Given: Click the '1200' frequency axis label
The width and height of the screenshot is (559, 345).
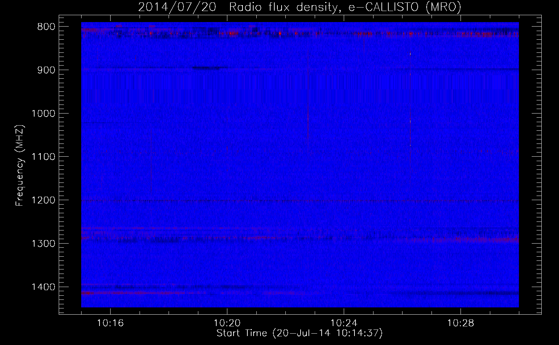Looking at the screenshot, I should coord(43,200).
